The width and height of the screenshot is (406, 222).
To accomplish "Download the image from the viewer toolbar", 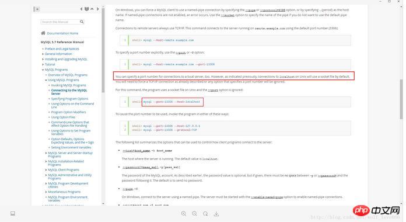I will (216, 213).
